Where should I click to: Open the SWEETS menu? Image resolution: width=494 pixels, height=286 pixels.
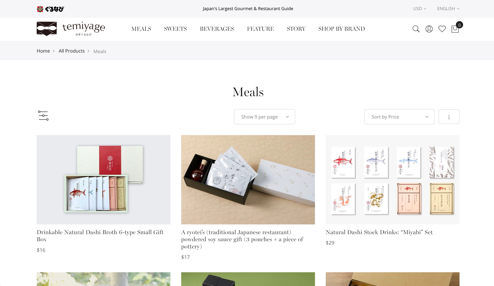[175, 29]
